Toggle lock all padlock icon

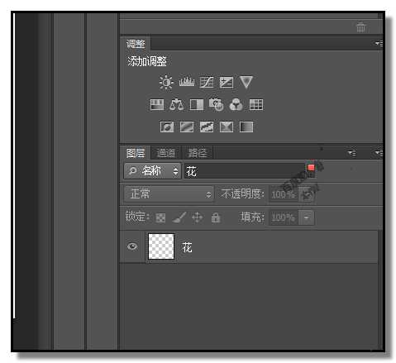point(216,217)
